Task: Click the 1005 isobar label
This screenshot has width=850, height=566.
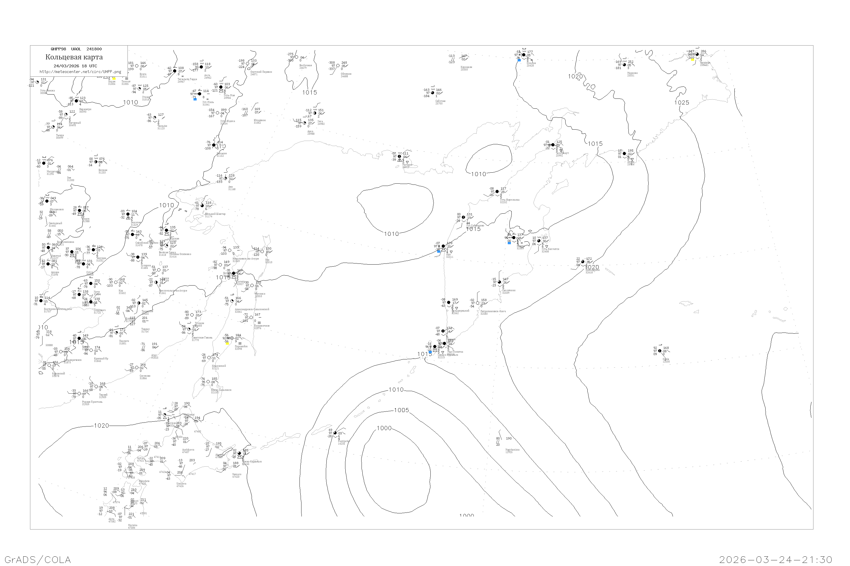Action: pyautogui.click(x=401, y=410)
